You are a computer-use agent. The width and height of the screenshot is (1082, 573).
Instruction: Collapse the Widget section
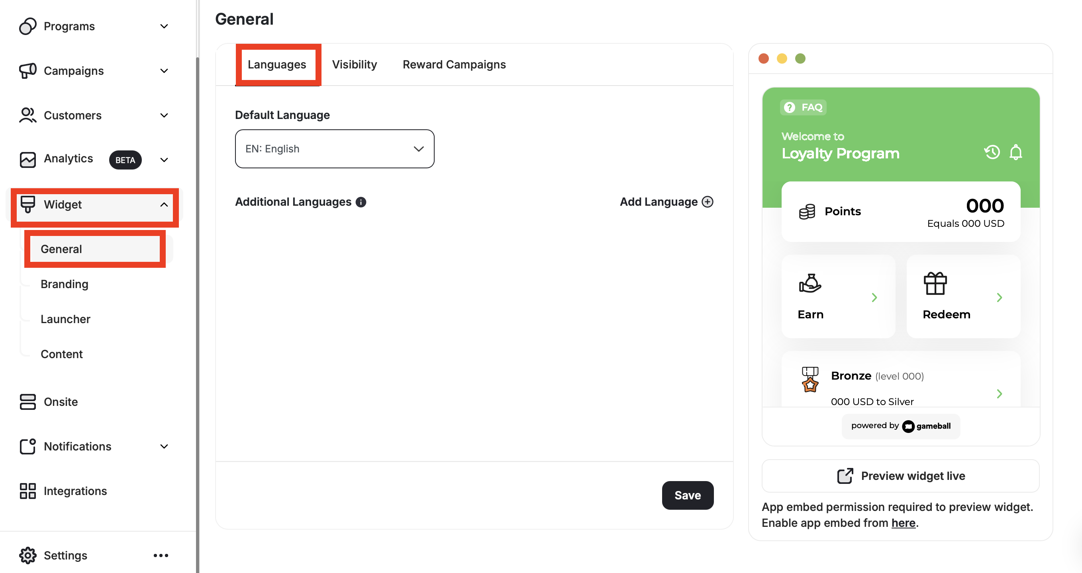pyautogui.click(x=165, y=205)
